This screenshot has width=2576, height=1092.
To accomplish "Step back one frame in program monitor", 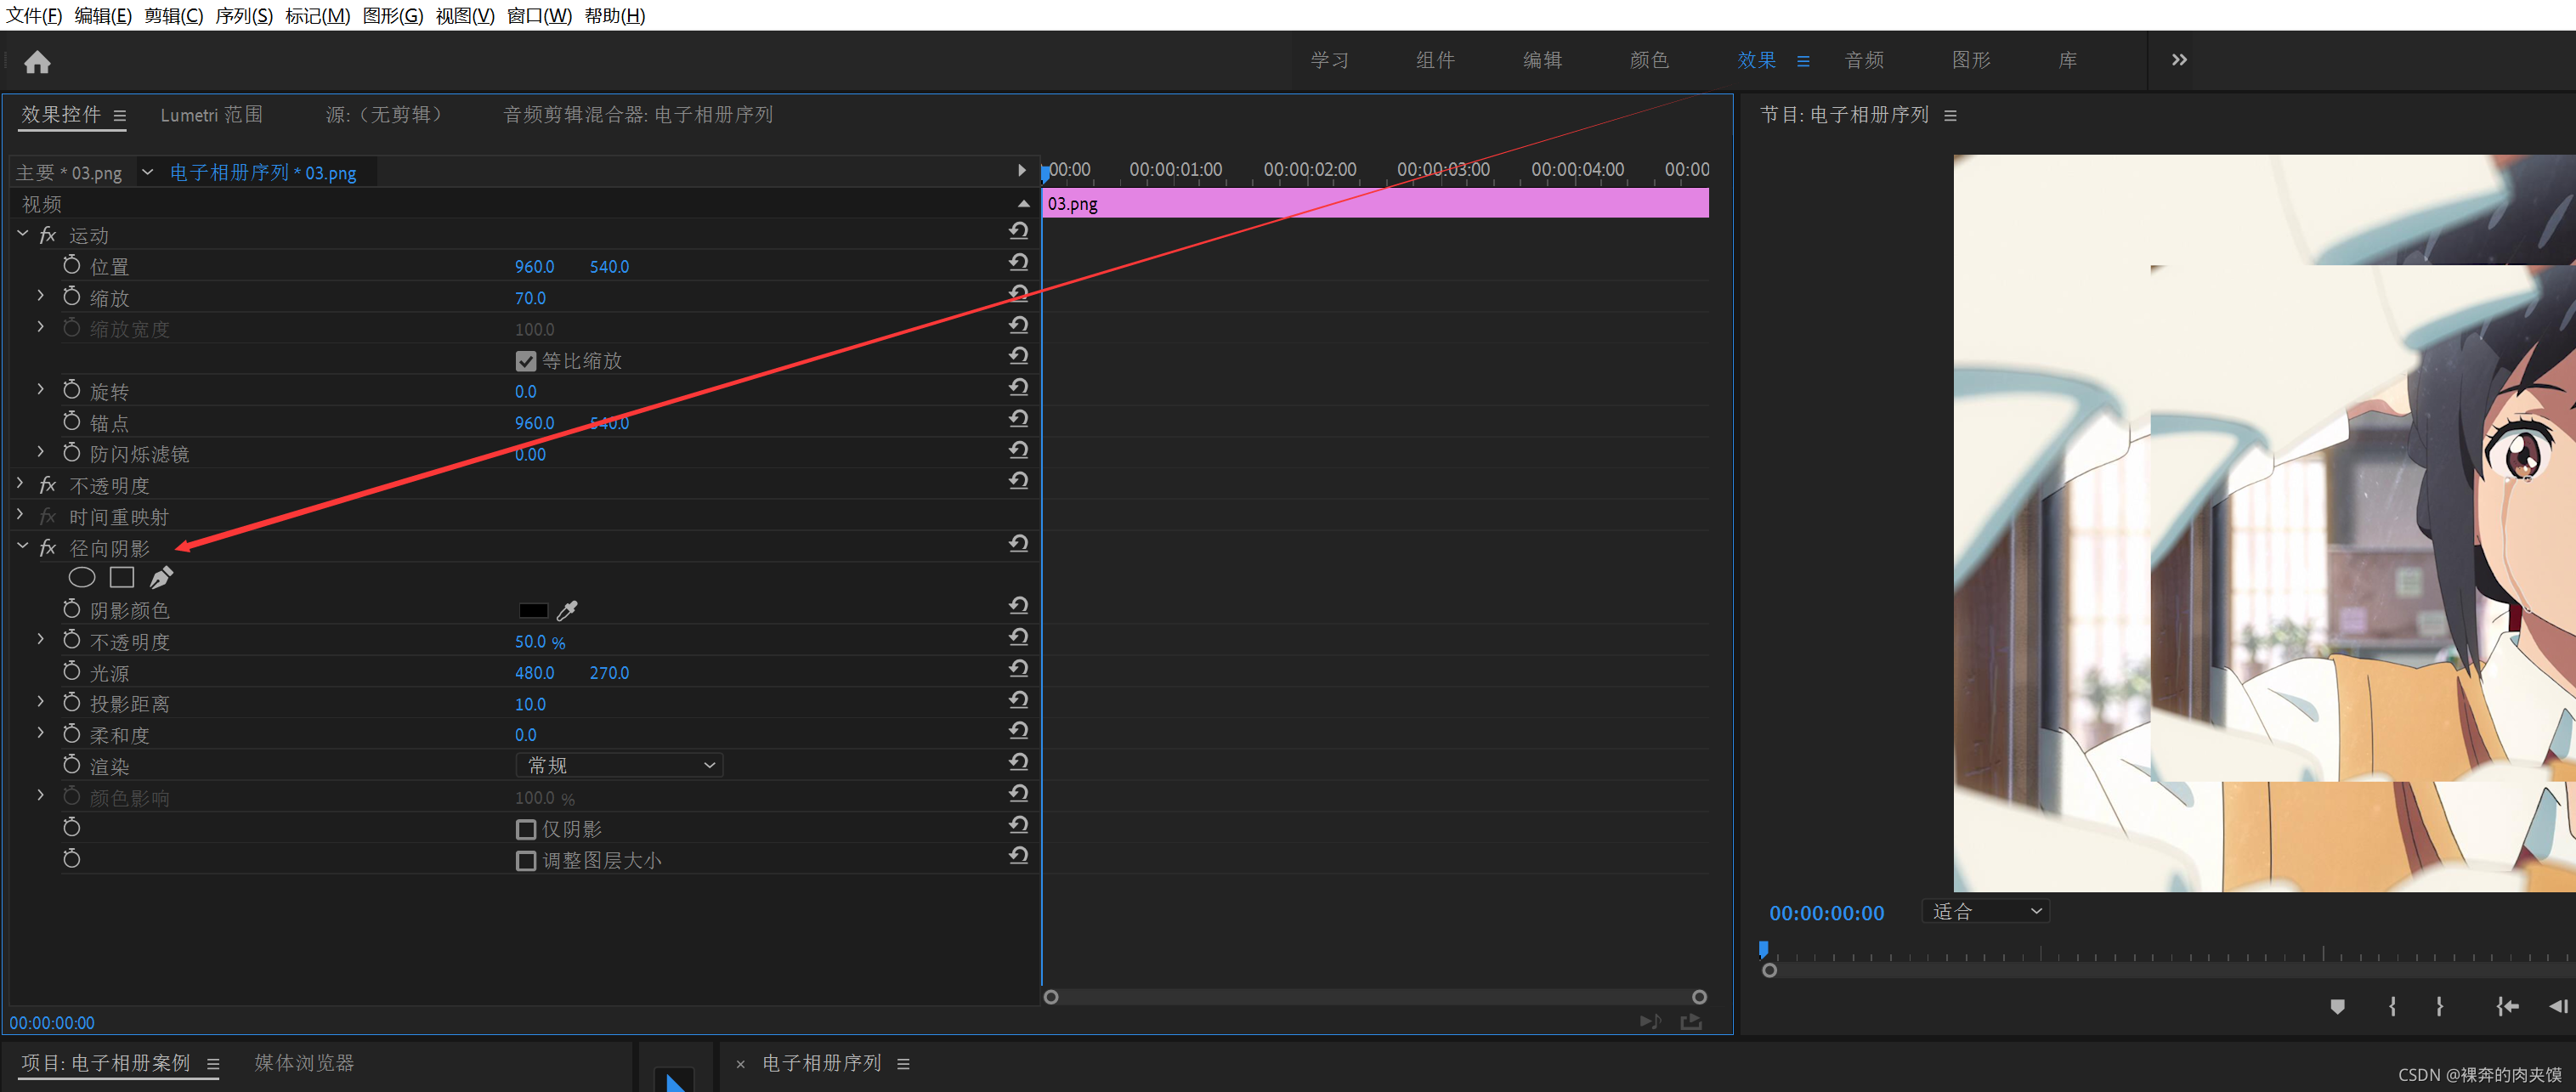I will point(2558,1006).
